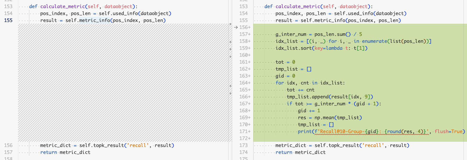The height and width of the screenshot is (160, 467).
Task: Click the 'tot = 0' line
Action: pos(285,62)
